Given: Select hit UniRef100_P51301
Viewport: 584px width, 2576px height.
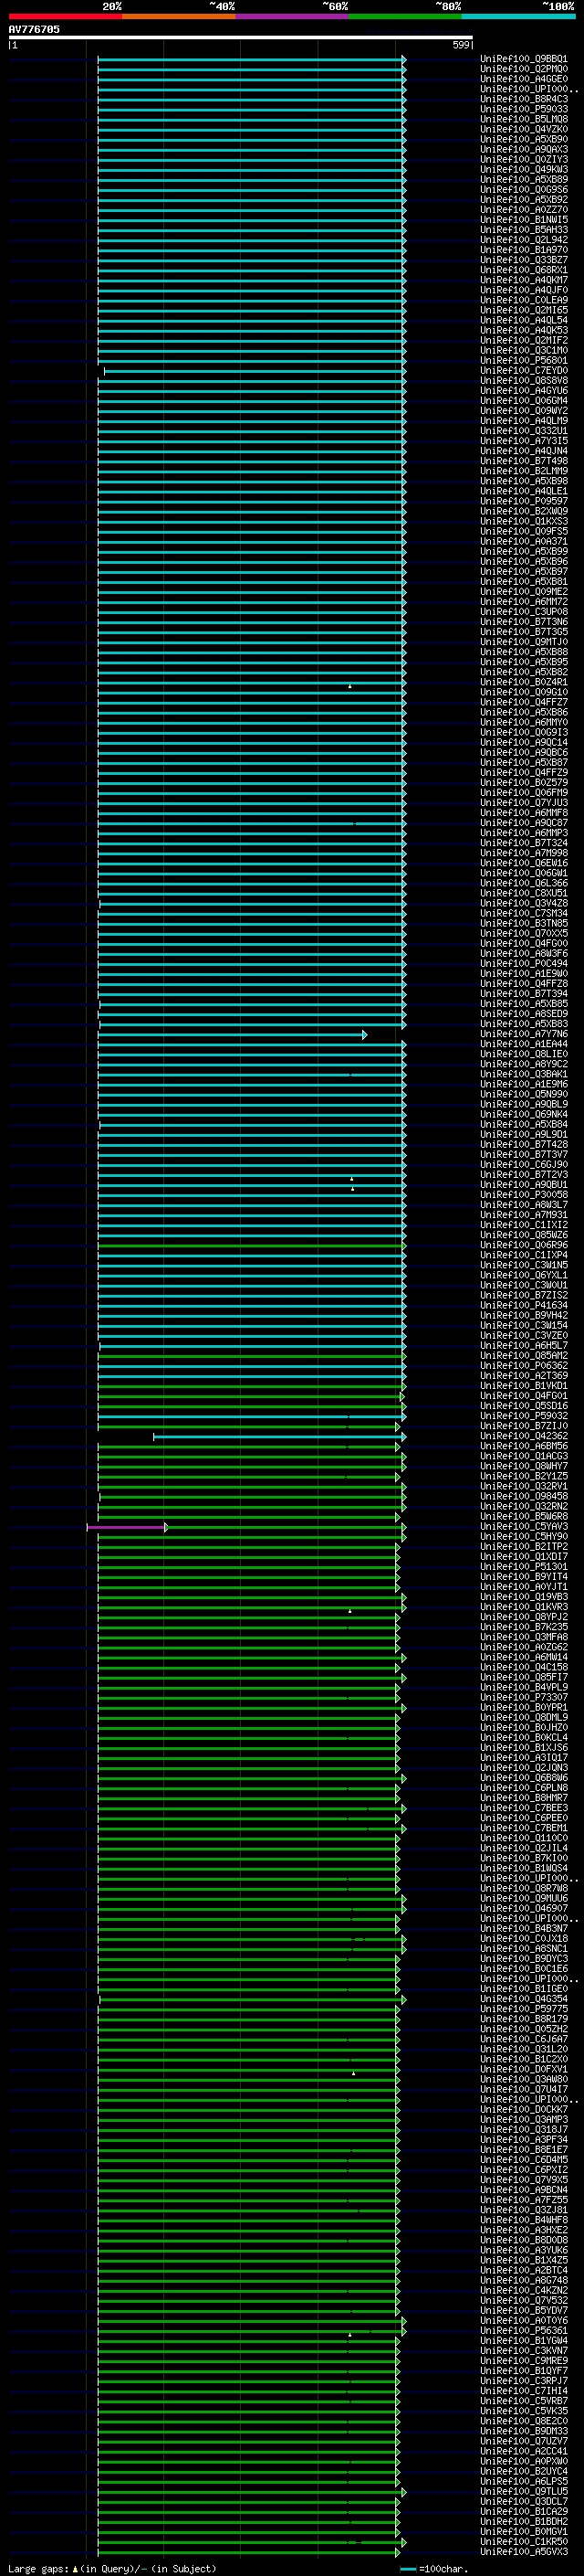Looking at the screenshot, I should tap(524, 1567).
